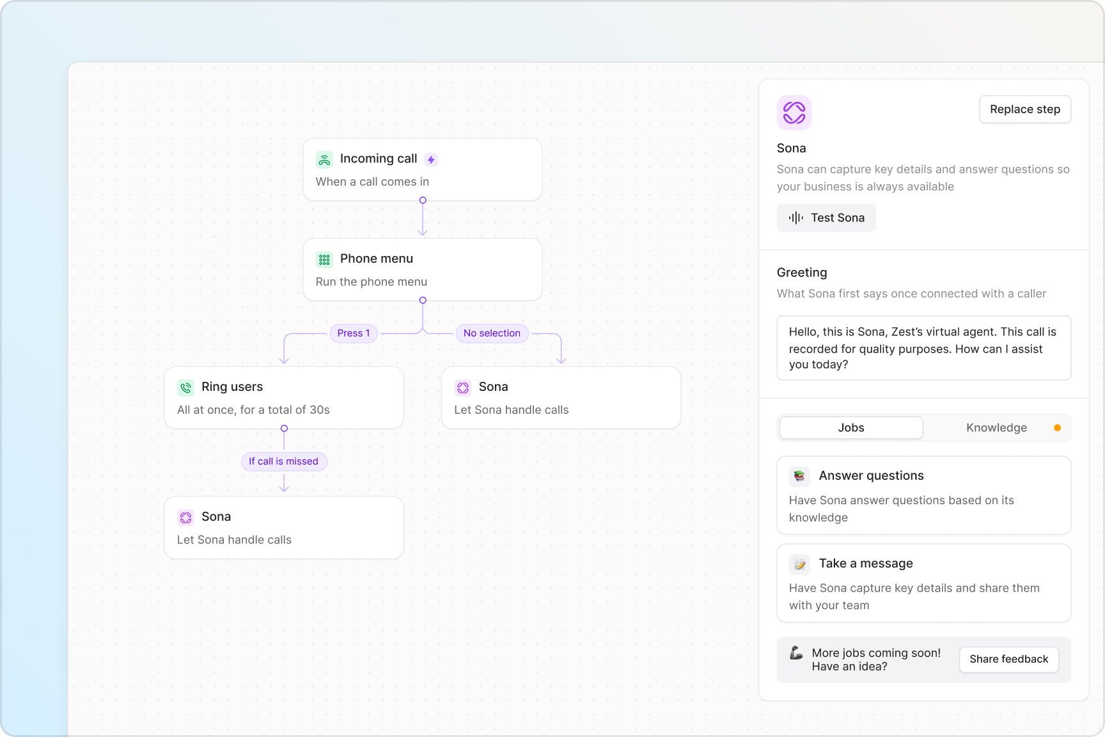Viewport: 1105px width, 737px height.
Task: Click the lightning bolt trigger icon
Action: [431, 159]
